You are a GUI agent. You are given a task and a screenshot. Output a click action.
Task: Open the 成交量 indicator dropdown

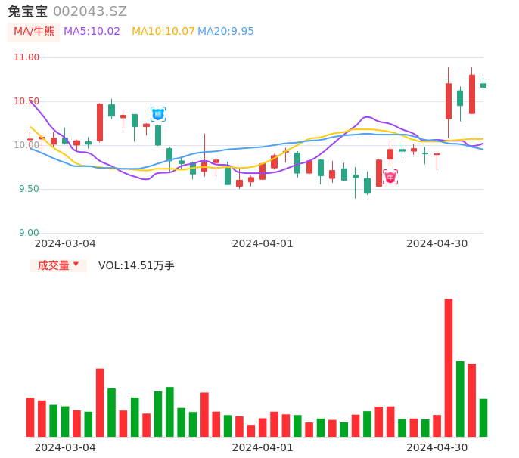(x=58, y=265)
